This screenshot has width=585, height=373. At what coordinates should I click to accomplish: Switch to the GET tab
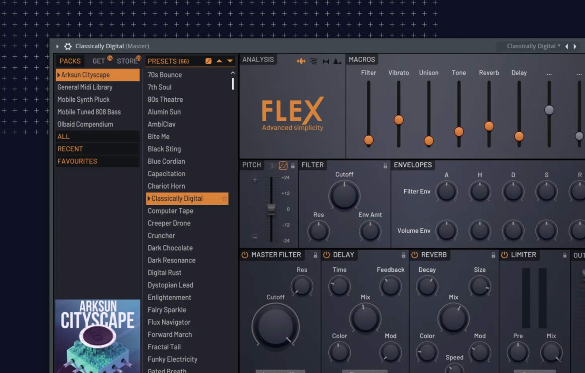click(x=98, y=61)
